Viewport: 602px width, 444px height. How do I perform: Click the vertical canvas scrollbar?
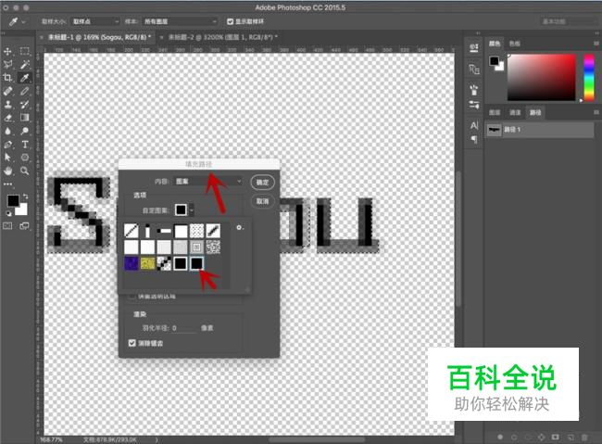(x=458, y=238)
